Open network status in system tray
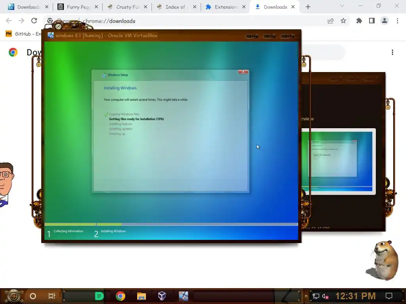Screen dimensions: 406x304 coord(316,296)
